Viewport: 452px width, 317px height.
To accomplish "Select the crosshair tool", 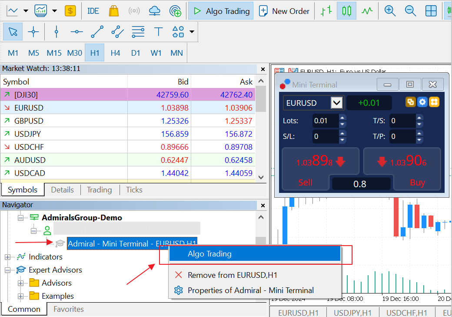I will tap(33, 32).
